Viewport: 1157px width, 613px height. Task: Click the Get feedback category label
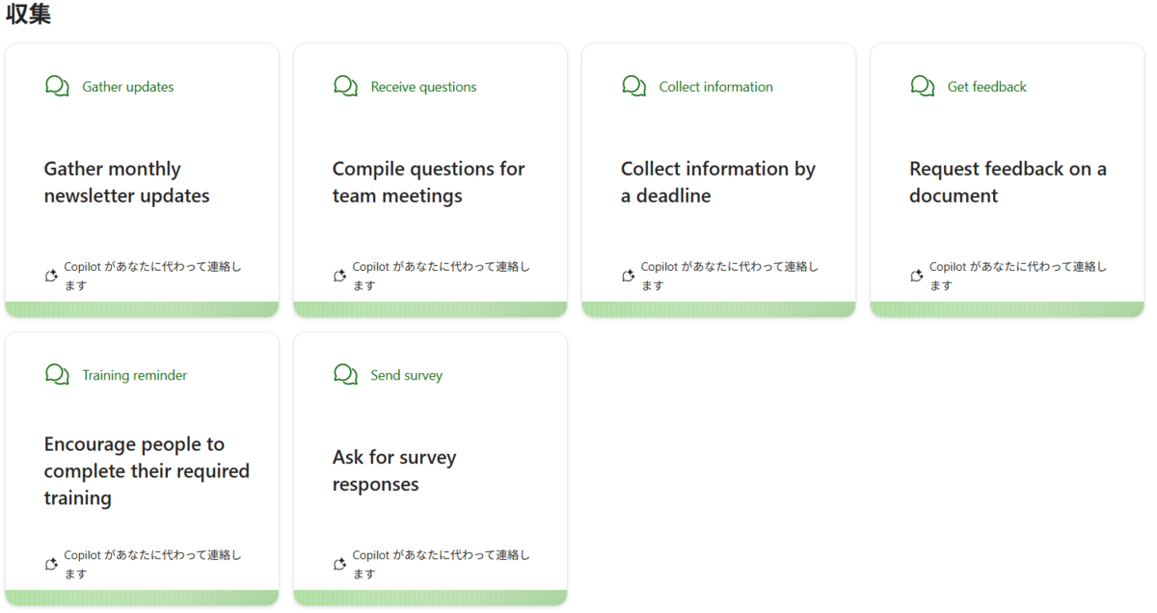click(x=986, y=87)
